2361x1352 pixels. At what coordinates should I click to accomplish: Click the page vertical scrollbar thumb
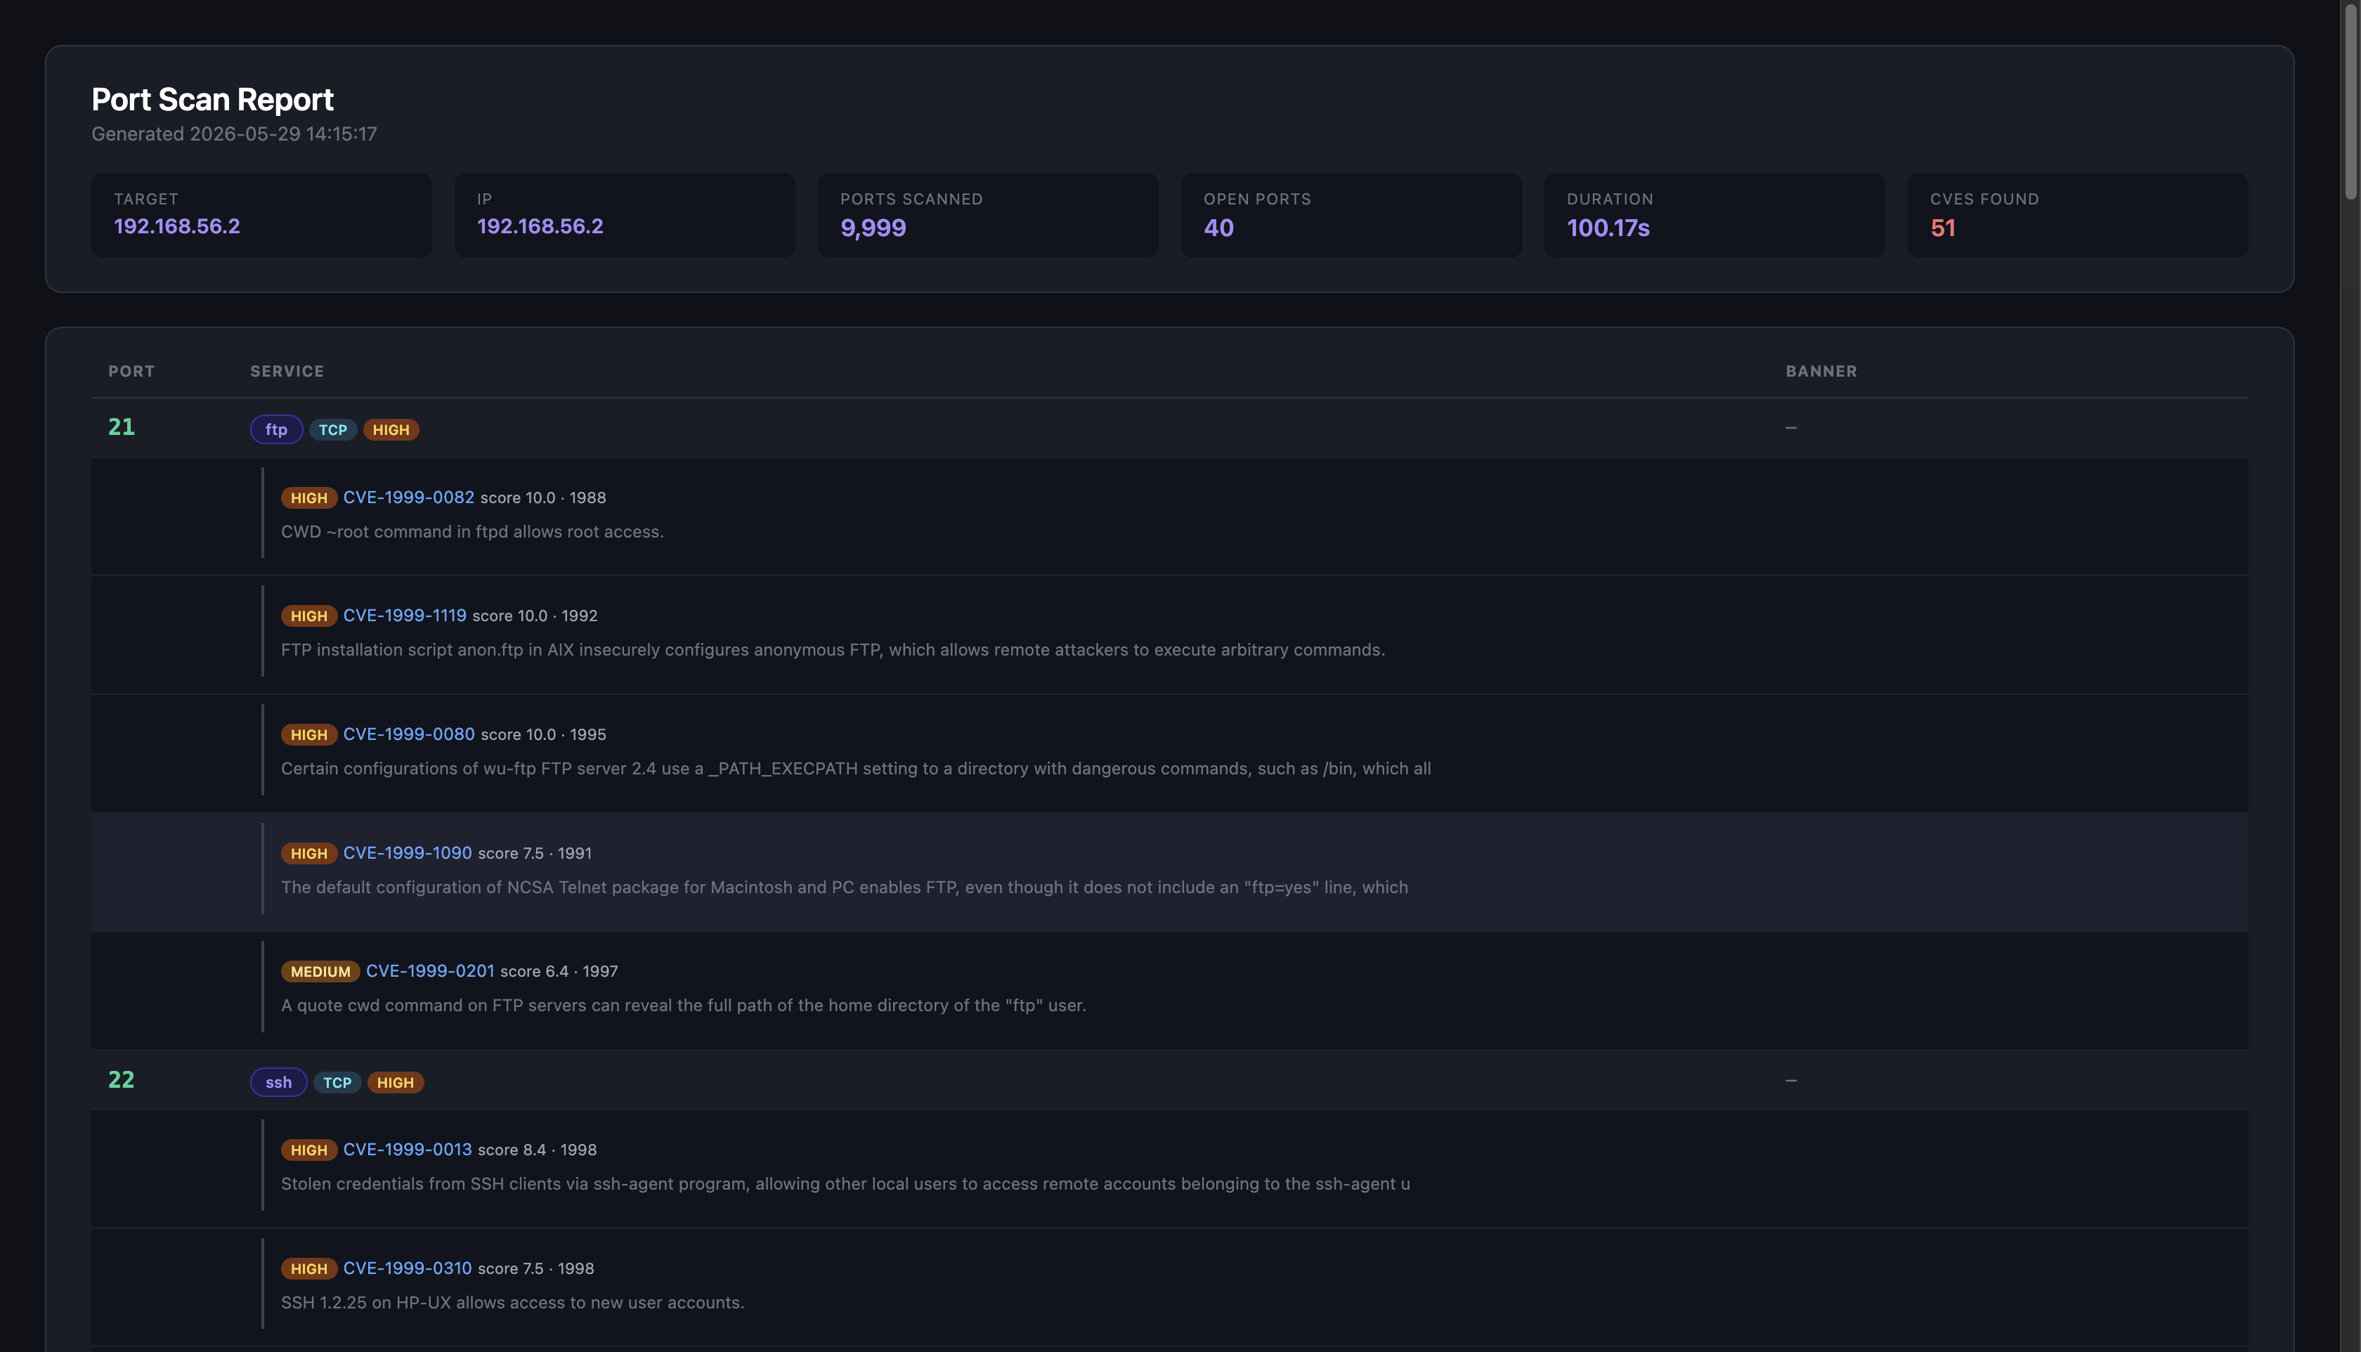(x=2350, y=100)
